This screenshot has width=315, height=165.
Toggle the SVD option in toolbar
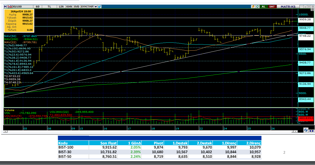coord(77,6)
